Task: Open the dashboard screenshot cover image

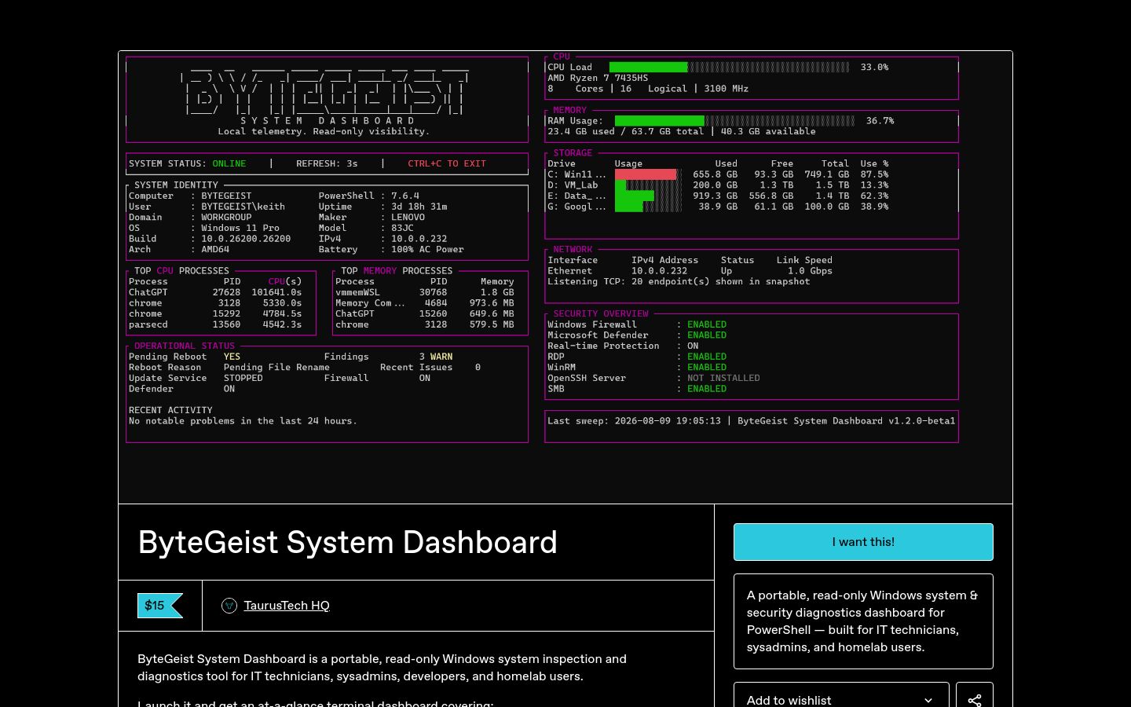Action: point(565,277)
